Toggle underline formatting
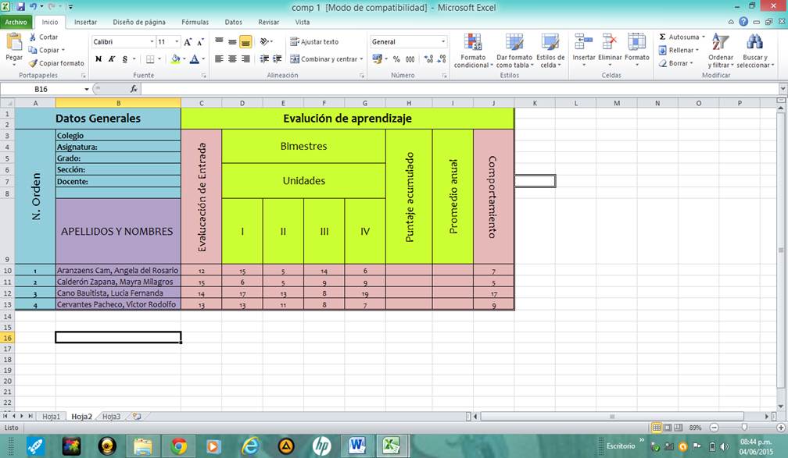 tap(124, 59)
